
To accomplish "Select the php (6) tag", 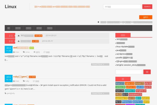I will [x=148, y=83].
